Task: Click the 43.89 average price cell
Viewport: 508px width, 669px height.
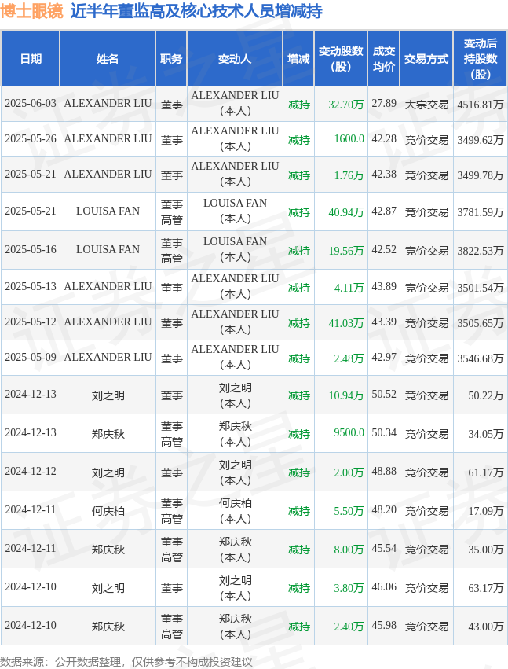Action: 384,287
